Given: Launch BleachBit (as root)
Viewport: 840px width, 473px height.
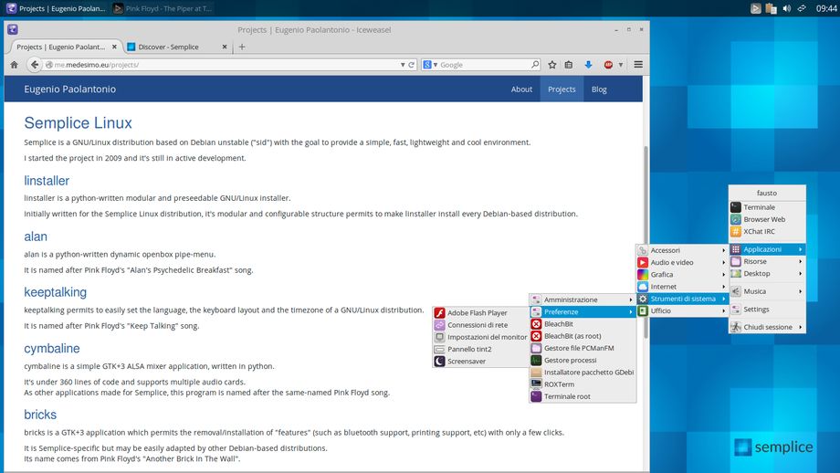Looking at the screenshot, I should tap(572, 336).
